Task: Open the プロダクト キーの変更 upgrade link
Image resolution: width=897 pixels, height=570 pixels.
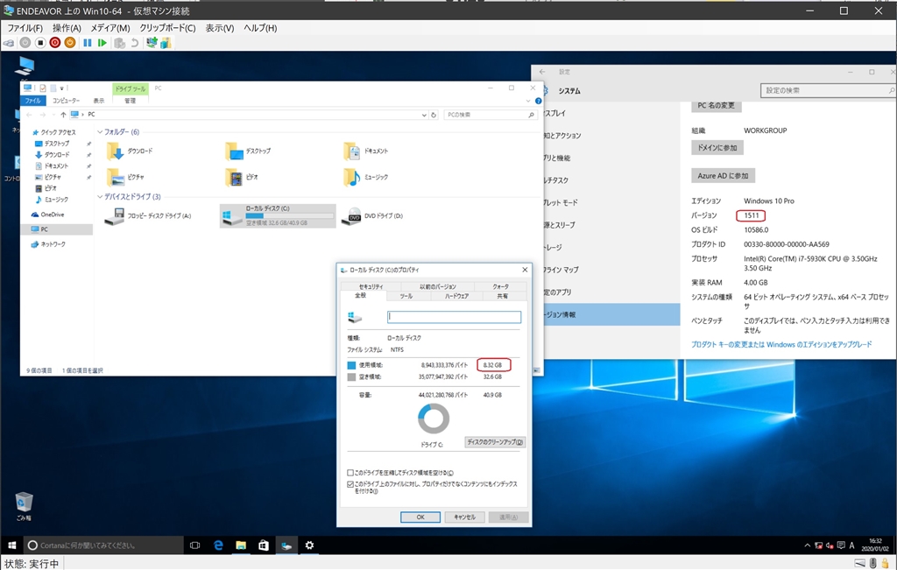Action: point(781,345)
